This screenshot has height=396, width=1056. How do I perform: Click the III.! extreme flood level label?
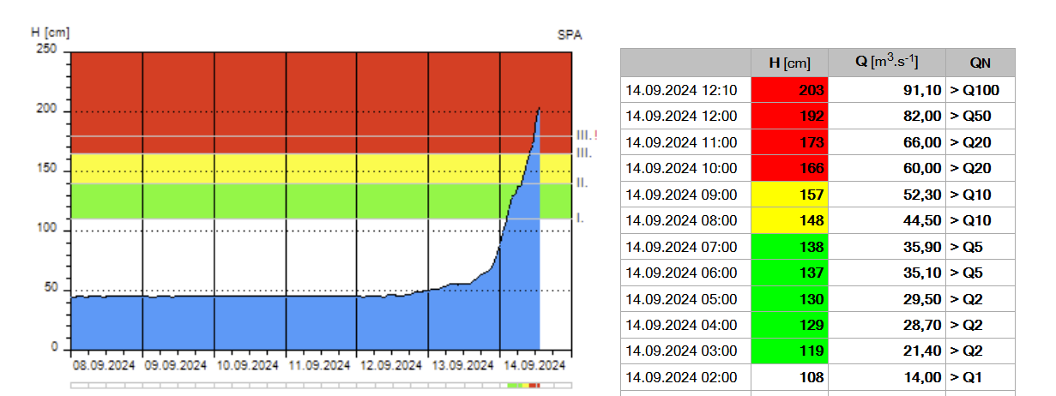[x=587, y=135]
